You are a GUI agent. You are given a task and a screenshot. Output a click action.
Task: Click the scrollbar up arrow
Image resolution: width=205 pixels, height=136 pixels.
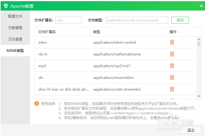[199, 39]
